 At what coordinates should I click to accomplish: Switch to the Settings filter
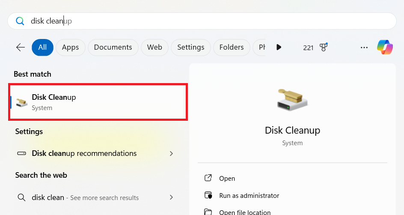click(191, 47)
